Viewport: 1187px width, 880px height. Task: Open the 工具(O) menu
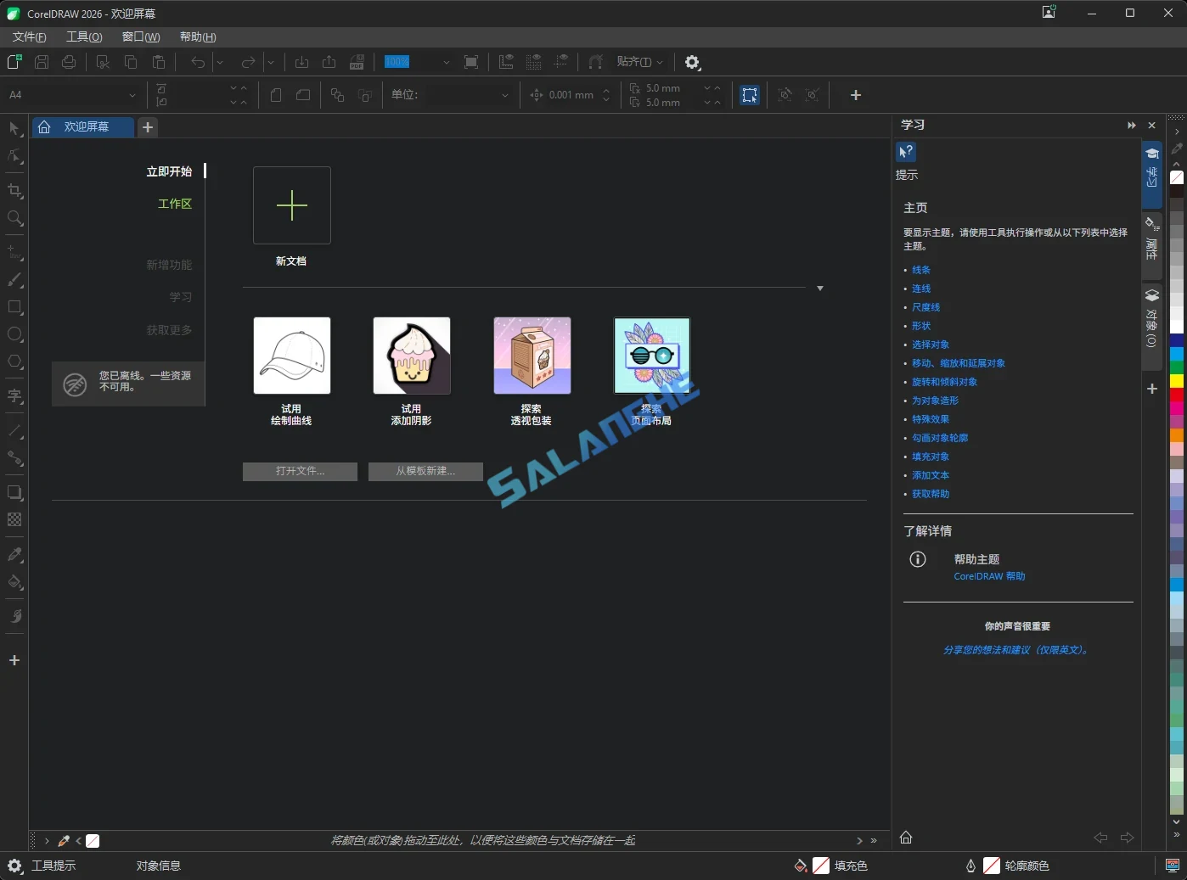click(x=84, y=37)
